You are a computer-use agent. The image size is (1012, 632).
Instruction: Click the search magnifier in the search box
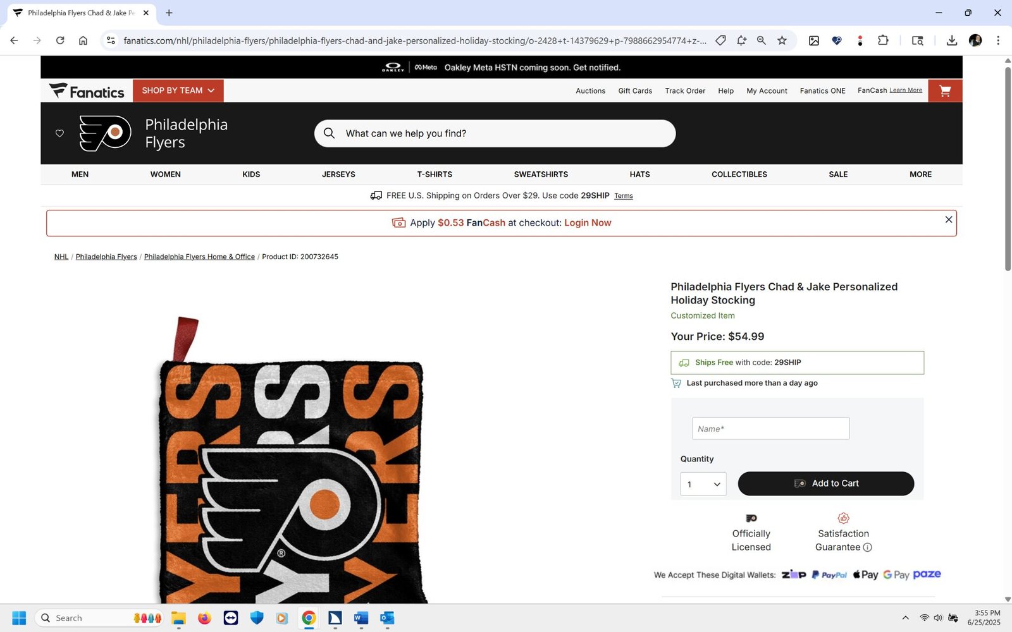(329, 133)
